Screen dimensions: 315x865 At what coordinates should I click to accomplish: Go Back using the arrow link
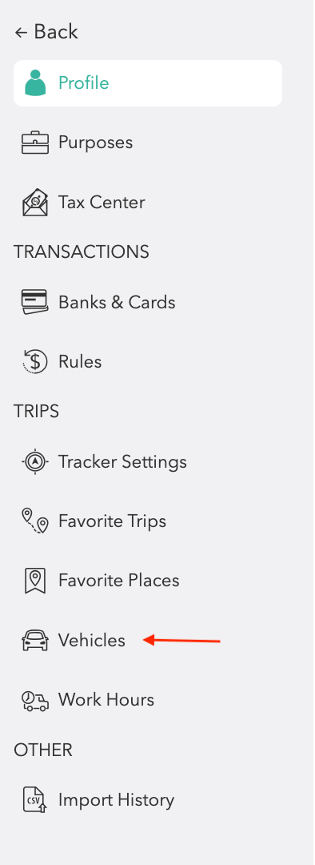click(x=46, y=32)
